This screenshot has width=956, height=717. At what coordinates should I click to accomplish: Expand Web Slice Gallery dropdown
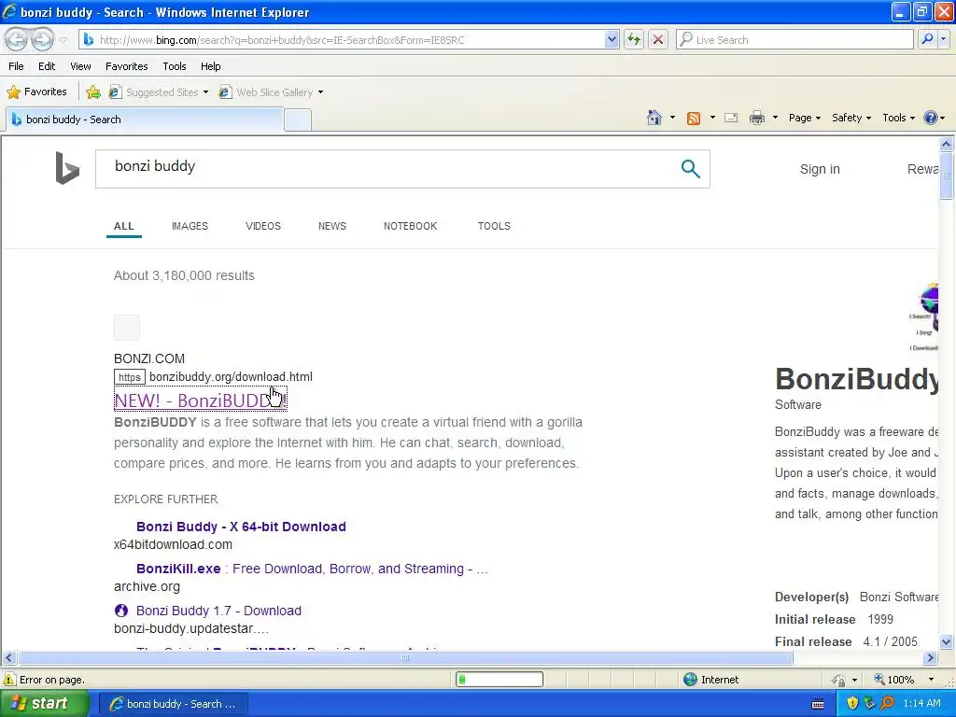[321, 92]
